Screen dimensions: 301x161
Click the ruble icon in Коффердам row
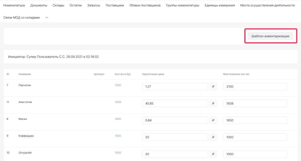point(213,137)
